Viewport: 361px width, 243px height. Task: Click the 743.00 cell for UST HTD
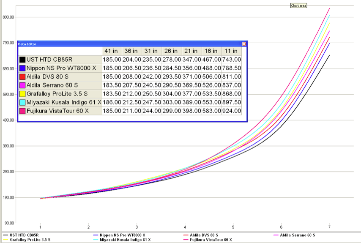(x=232, y=60)
